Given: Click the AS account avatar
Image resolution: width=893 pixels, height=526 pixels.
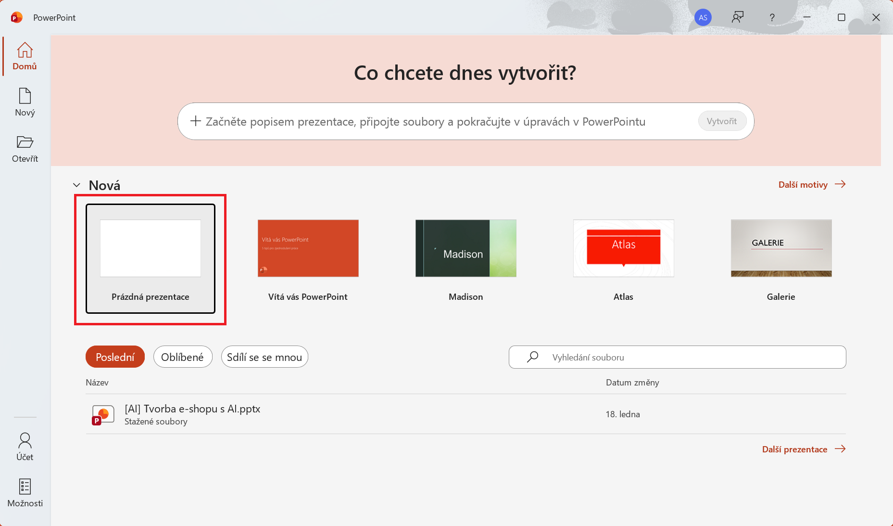Looking at the screenshot, I should 703,18.
